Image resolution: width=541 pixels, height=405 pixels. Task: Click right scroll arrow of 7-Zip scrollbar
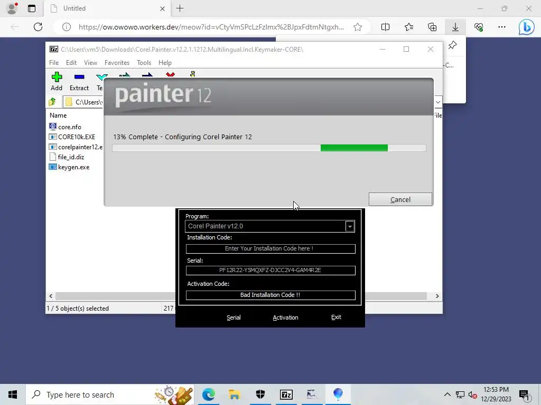tap(437, 296)
